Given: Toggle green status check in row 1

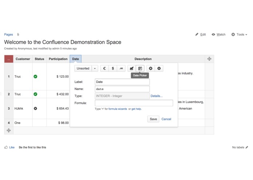Looking at the screenshot, I should (35, 77).
